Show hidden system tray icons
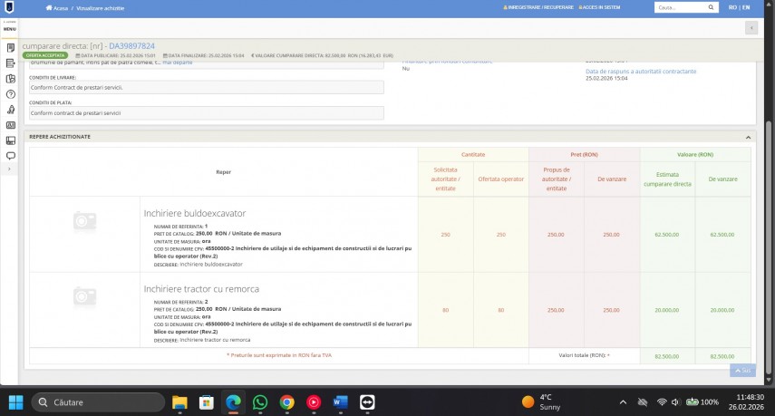This screenshot has height=416, width=775. pos(623,401)
